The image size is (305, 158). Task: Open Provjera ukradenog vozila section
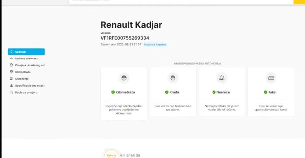(30, 65)
